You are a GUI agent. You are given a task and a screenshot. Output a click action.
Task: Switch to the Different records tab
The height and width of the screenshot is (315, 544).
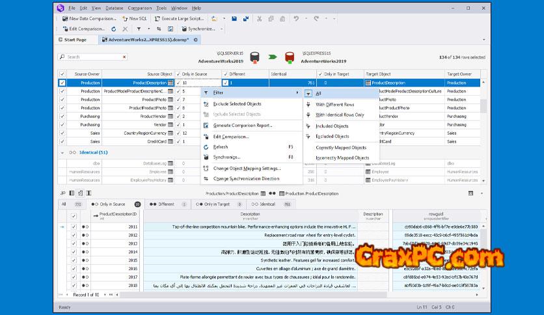[x=163, y=204]
